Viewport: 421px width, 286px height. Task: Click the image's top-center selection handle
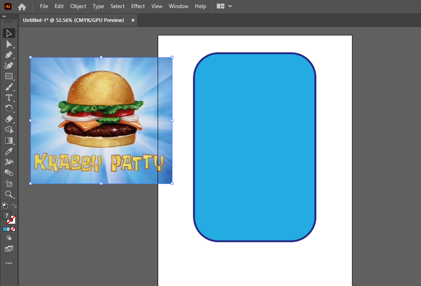[x=101, y=57]
